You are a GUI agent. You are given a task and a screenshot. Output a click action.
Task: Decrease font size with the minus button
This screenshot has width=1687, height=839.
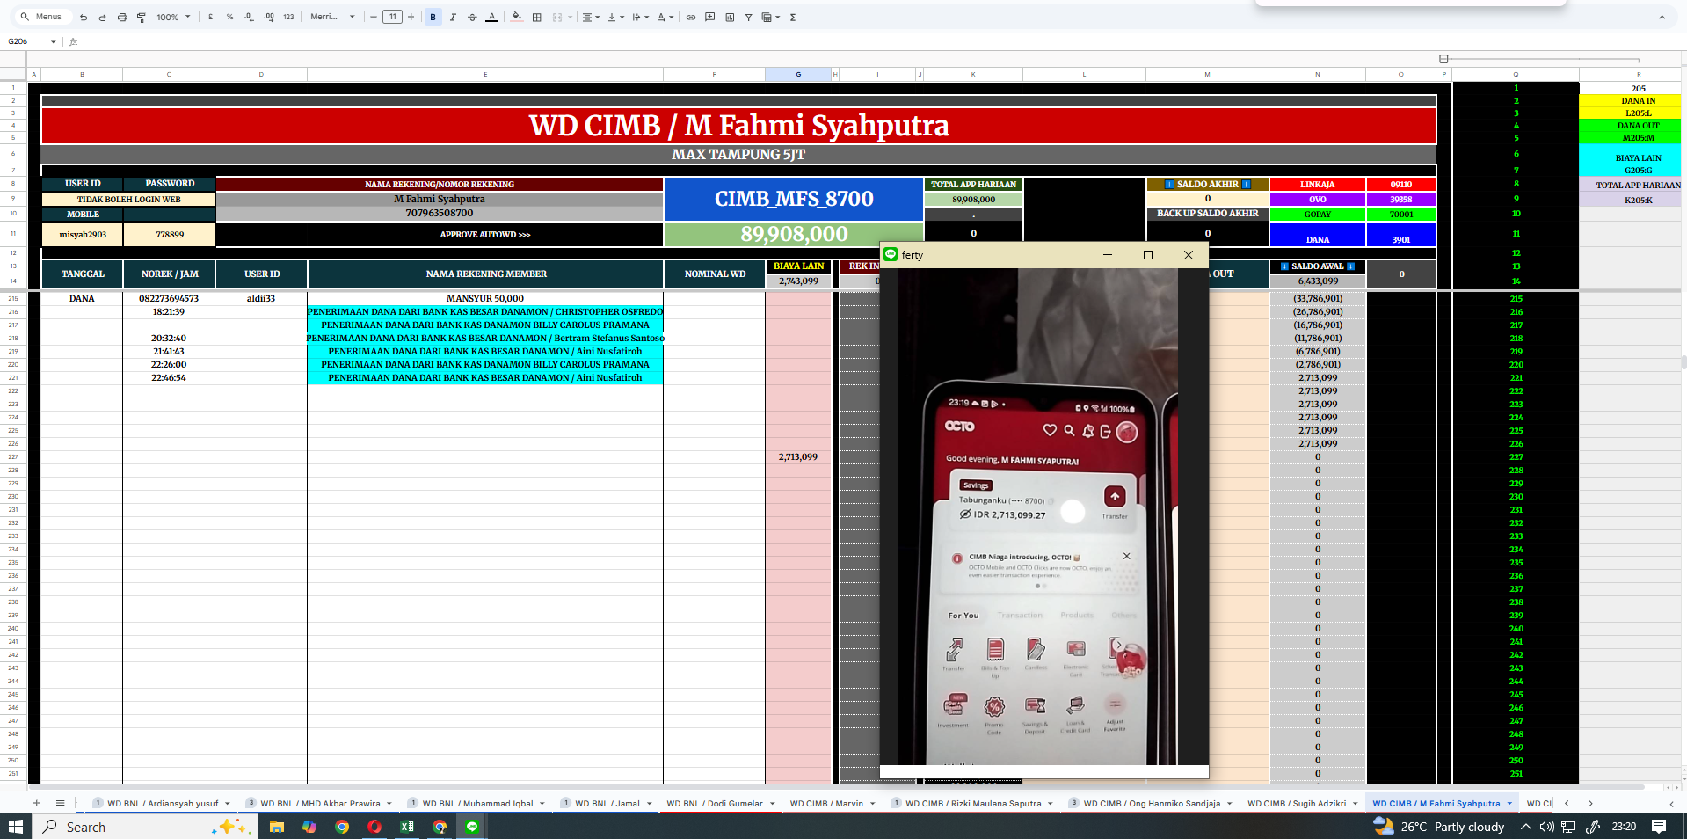[374, 17]
